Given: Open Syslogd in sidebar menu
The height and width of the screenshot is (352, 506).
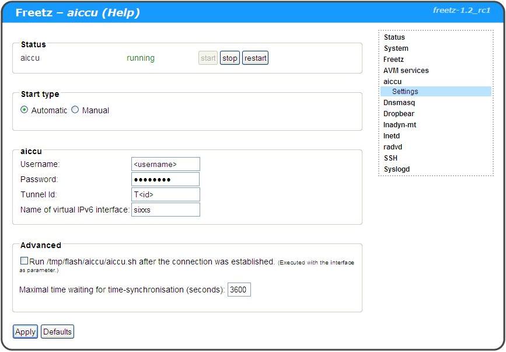Looking at the screenshot, I should click(x=397, y=169).
